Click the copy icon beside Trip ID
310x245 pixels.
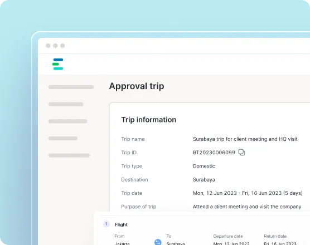pos(241,153)
